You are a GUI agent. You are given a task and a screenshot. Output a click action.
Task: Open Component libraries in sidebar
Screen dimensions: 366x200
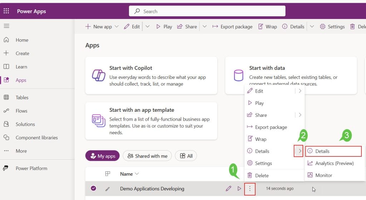point(37,137)
